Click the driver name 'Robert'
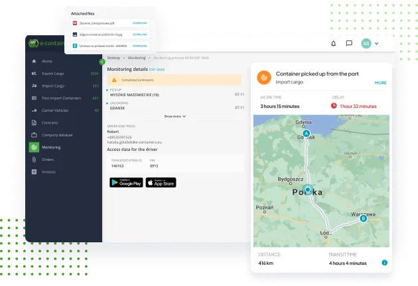The height and width of the screenshot is (286, 418). click(x=113, y=132)
